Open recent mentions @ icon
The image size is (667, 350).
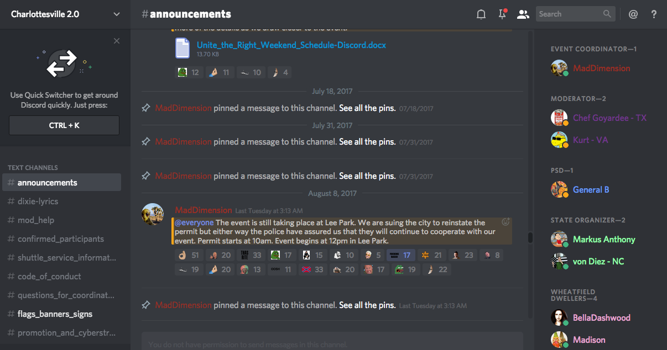(x=633, y=14)
